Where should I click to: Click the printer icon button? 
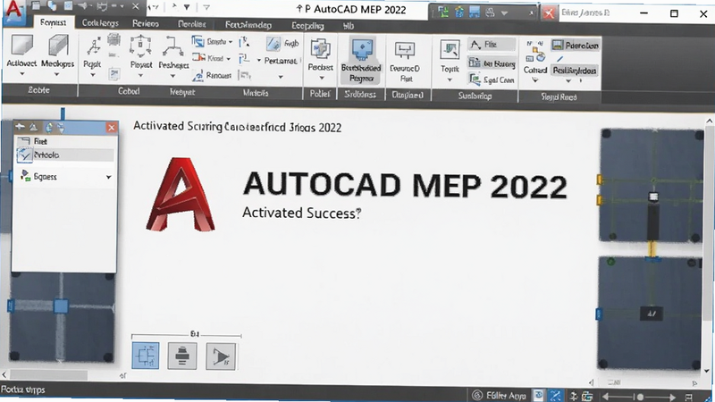click(x=182, y=356)
